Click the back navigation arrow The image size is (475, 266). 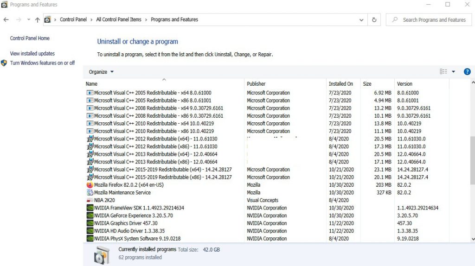click(x=6, y=19)
